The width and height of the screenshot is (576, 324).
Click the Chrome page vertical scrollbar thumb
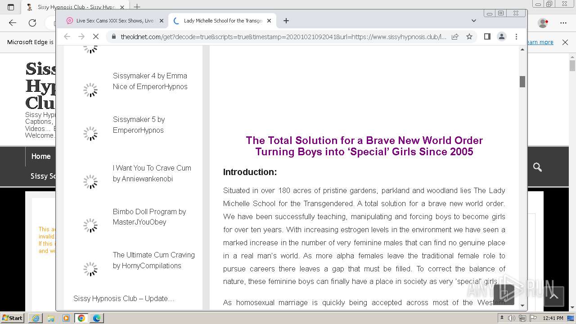(522, 81)
